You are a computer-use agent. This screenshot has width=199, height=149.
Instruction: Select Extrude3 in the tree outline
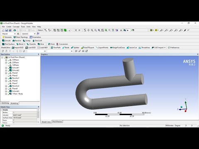point(16,91)
